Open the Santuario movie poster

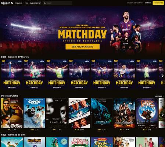point(102,113)
